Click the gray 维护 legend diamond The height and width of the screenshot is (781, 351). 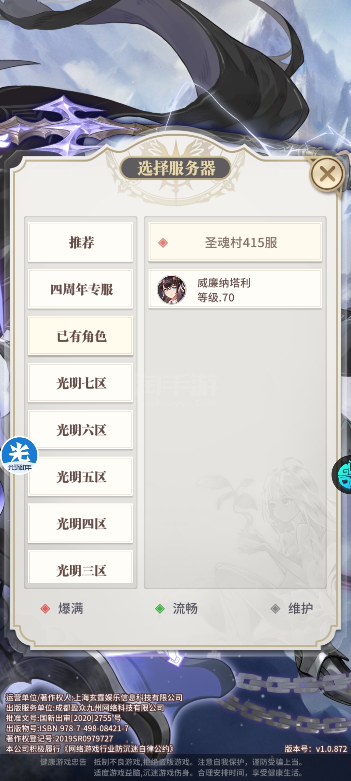click(275, 609)
